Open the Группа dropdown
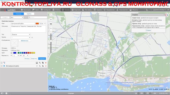Screen dimensions: 170x95 tap(21, 37)
